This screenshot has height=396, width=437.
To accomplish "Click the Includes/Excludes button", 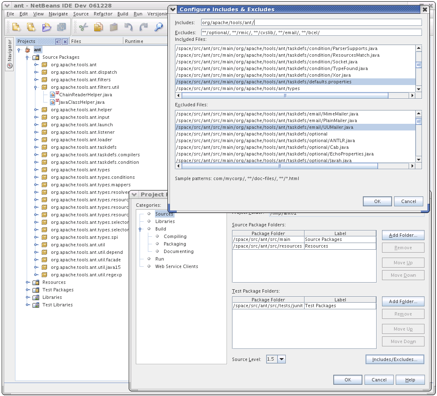I will (x=395, y=359).
